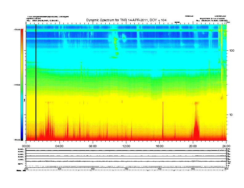Click the "Dynamic Spectrum for TNR 14-APR-2011" title

coord(126,20)
